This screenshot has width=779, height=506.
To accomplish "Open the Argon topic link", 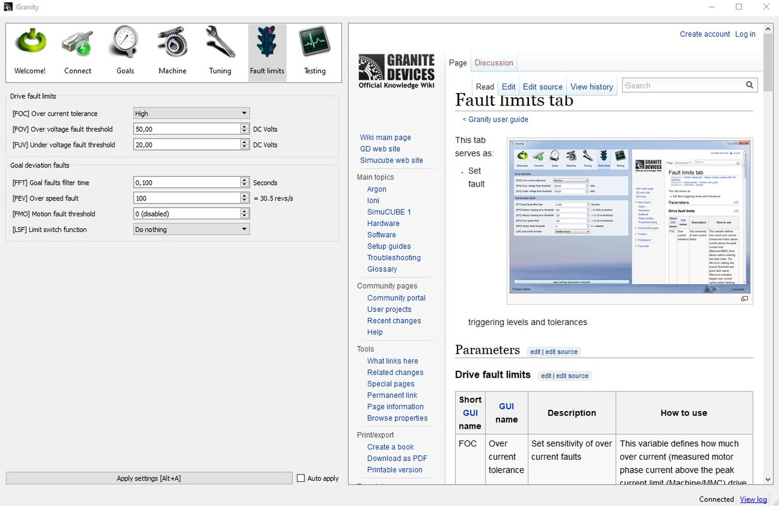I will (377, 189).
